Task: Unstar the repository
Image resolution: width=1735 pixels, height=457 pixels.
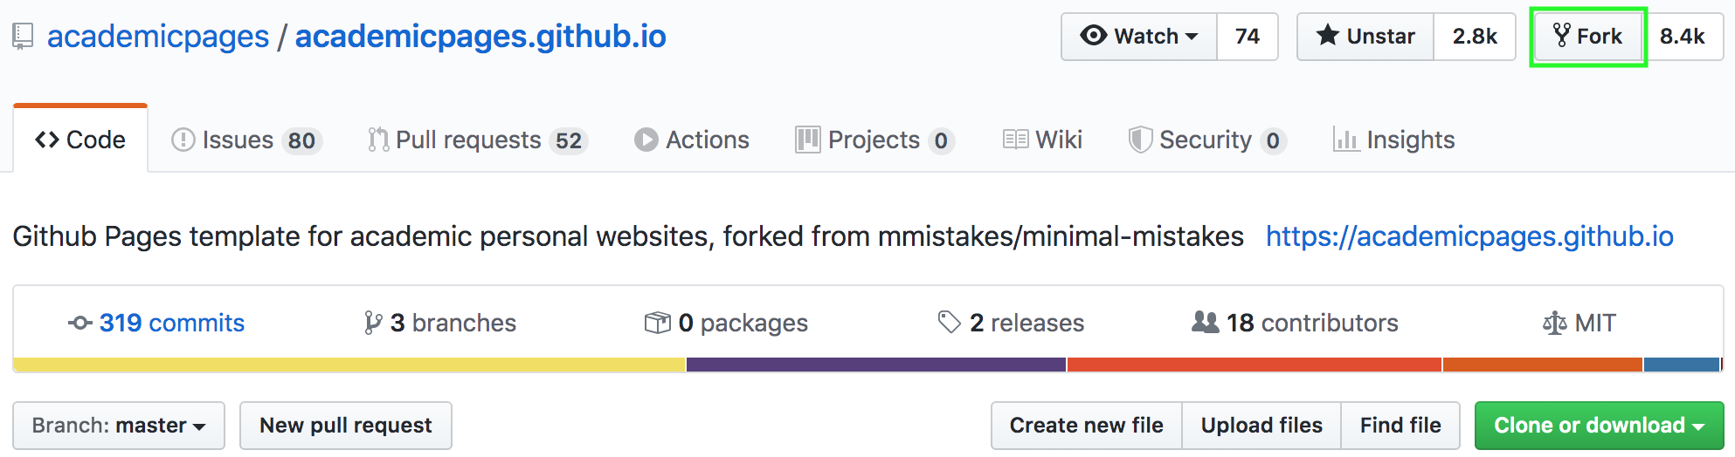Action: [x=1365, y=37]
